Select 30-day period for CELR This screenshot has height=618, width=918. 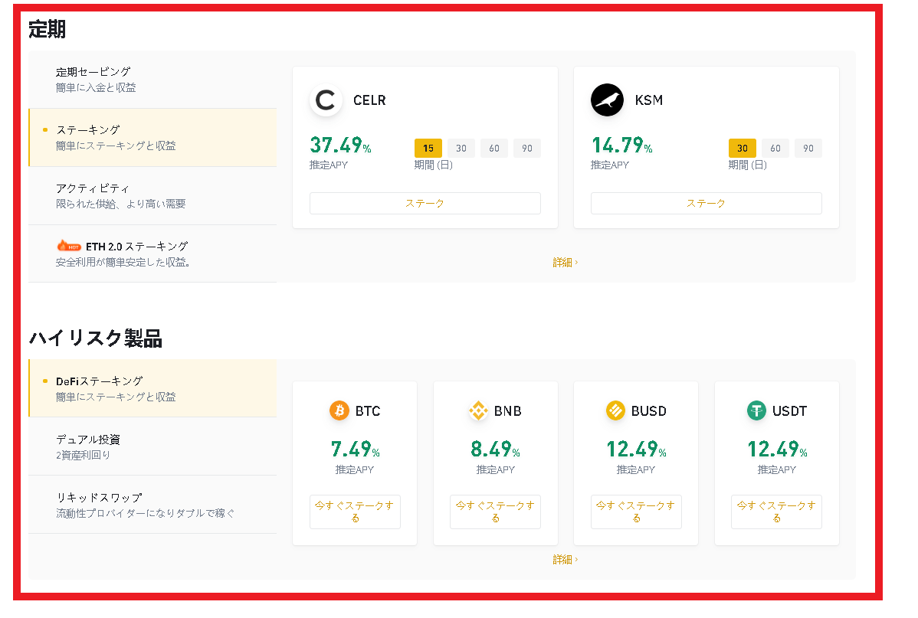[461, 148]
